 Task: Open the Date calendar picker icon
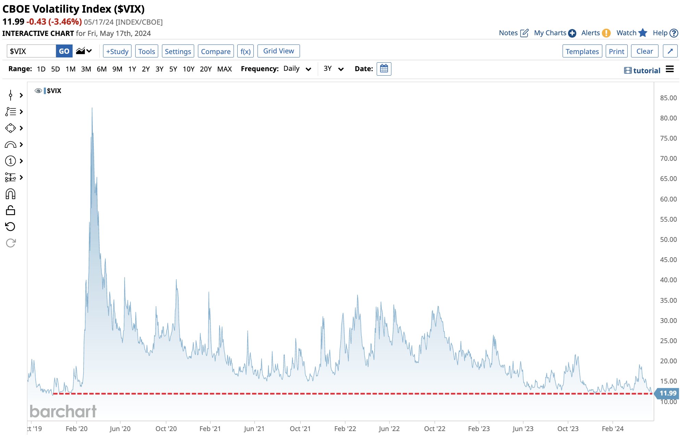click(384, 69)
